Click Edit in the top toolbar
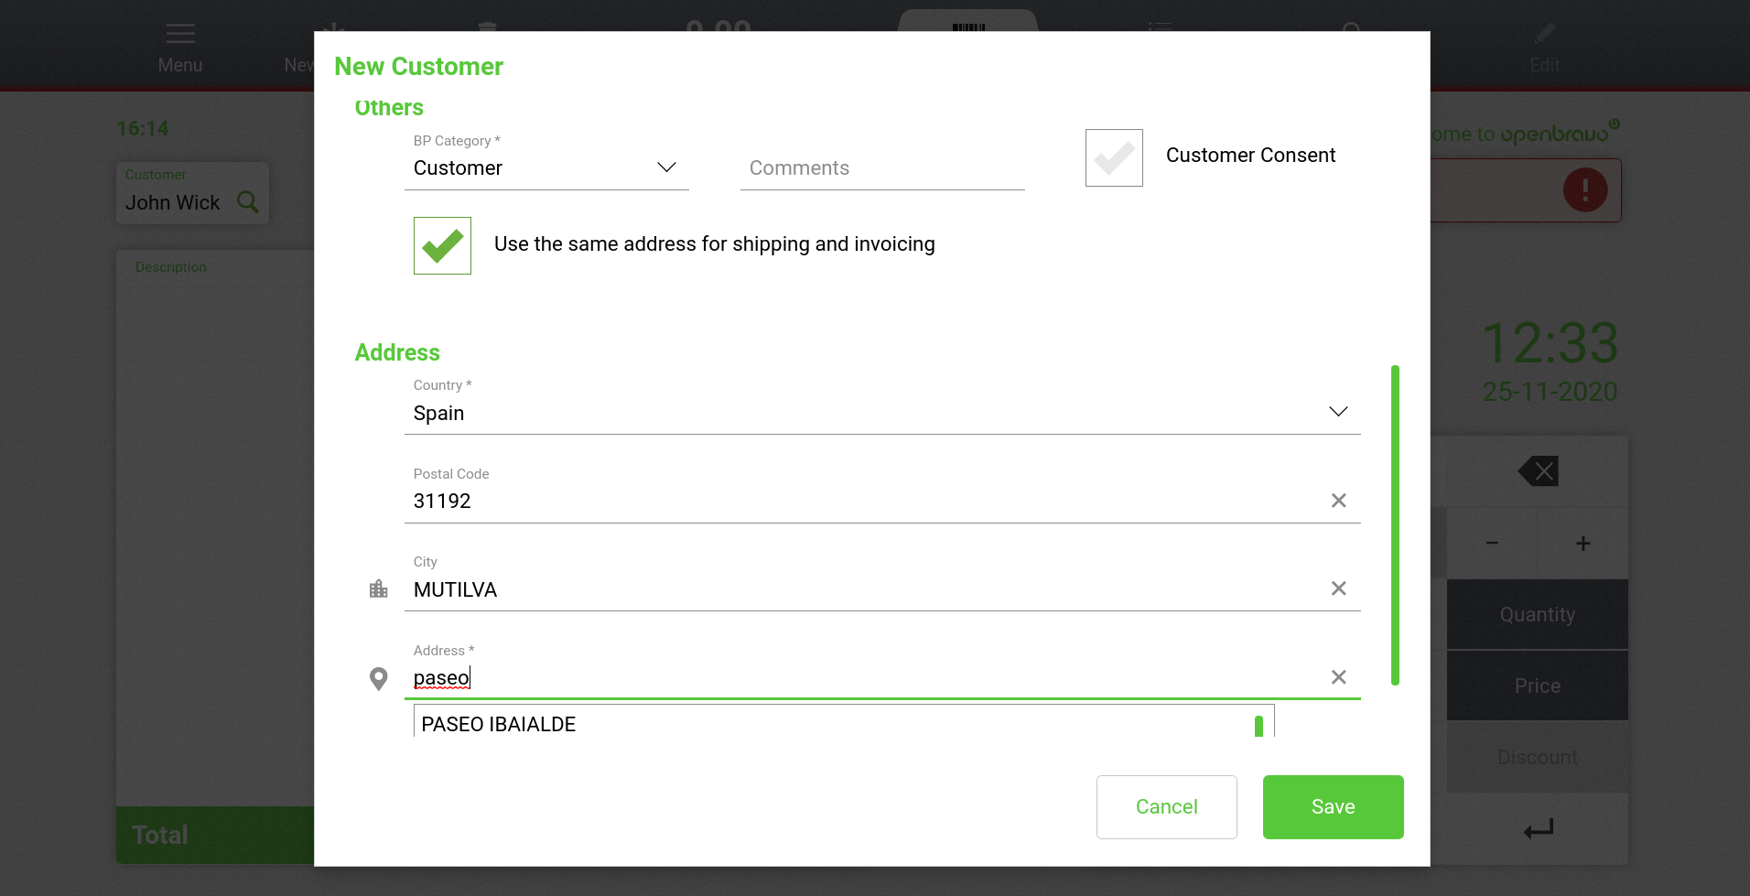 pos(1544,46)
